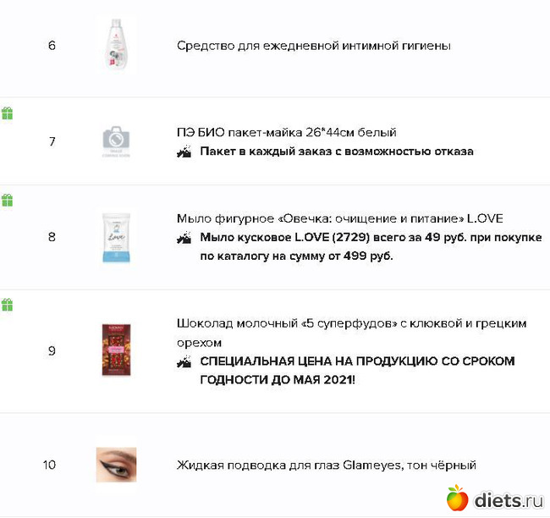Select 'ПЭ БИО пакет-майка 26*44см белый'
This screenshot has width=550, height=518.
(x=286, y=132)
